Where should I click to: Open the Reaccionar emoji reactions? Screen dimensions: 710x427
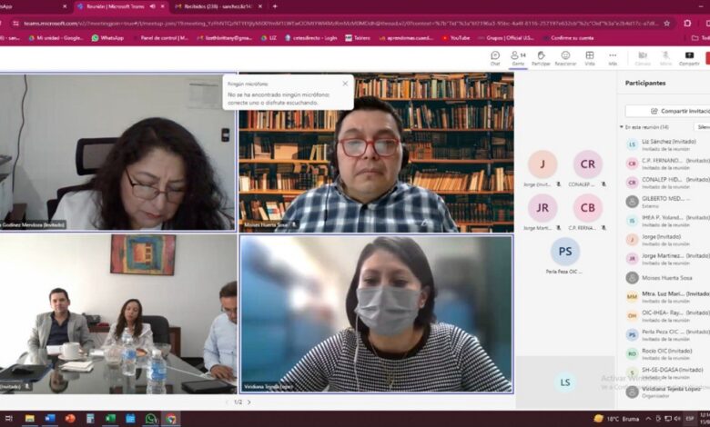click(x=565, y=58)
